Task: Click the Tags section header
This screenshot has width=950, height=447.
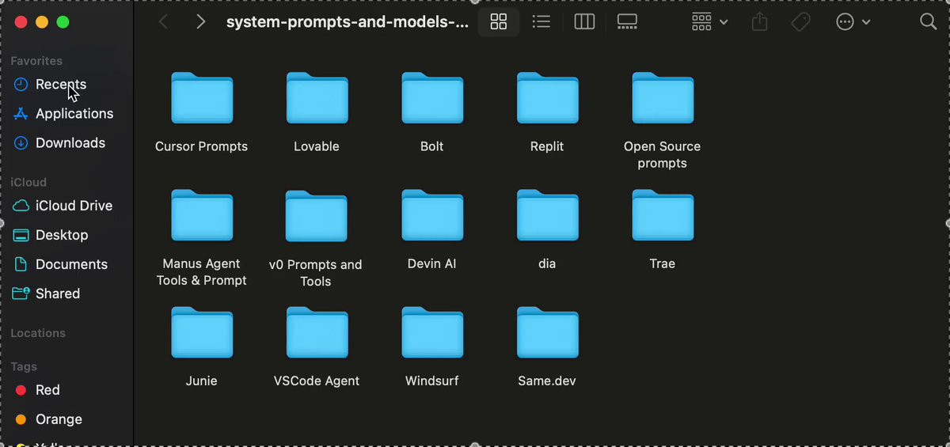Action: pos(24,367)
